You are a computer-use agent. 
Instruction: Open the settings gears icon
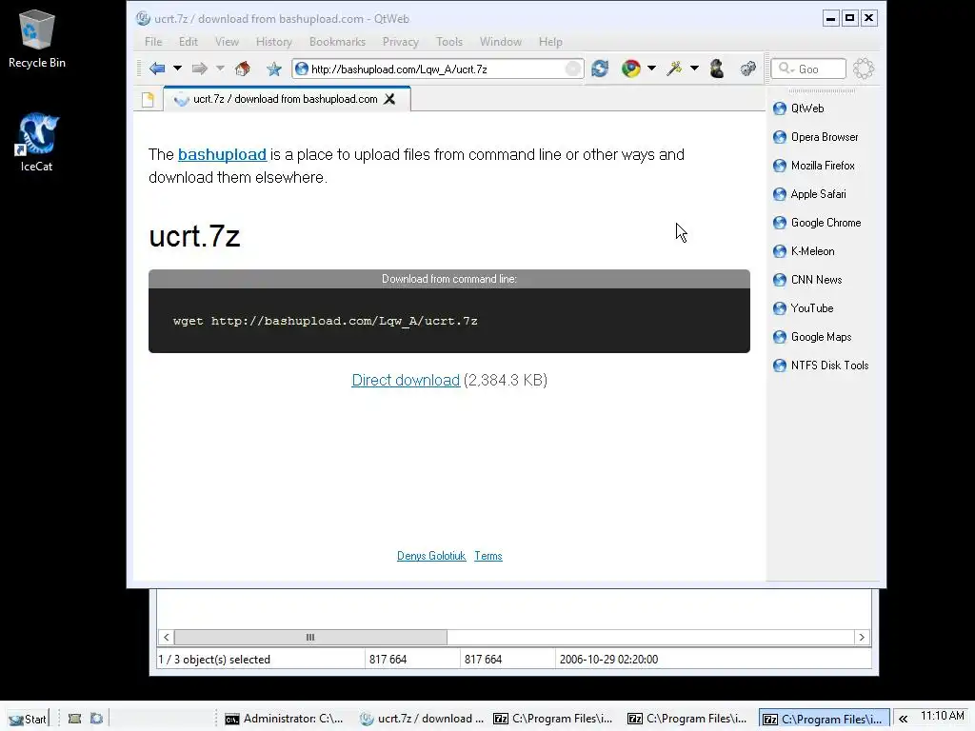[748, 69]
